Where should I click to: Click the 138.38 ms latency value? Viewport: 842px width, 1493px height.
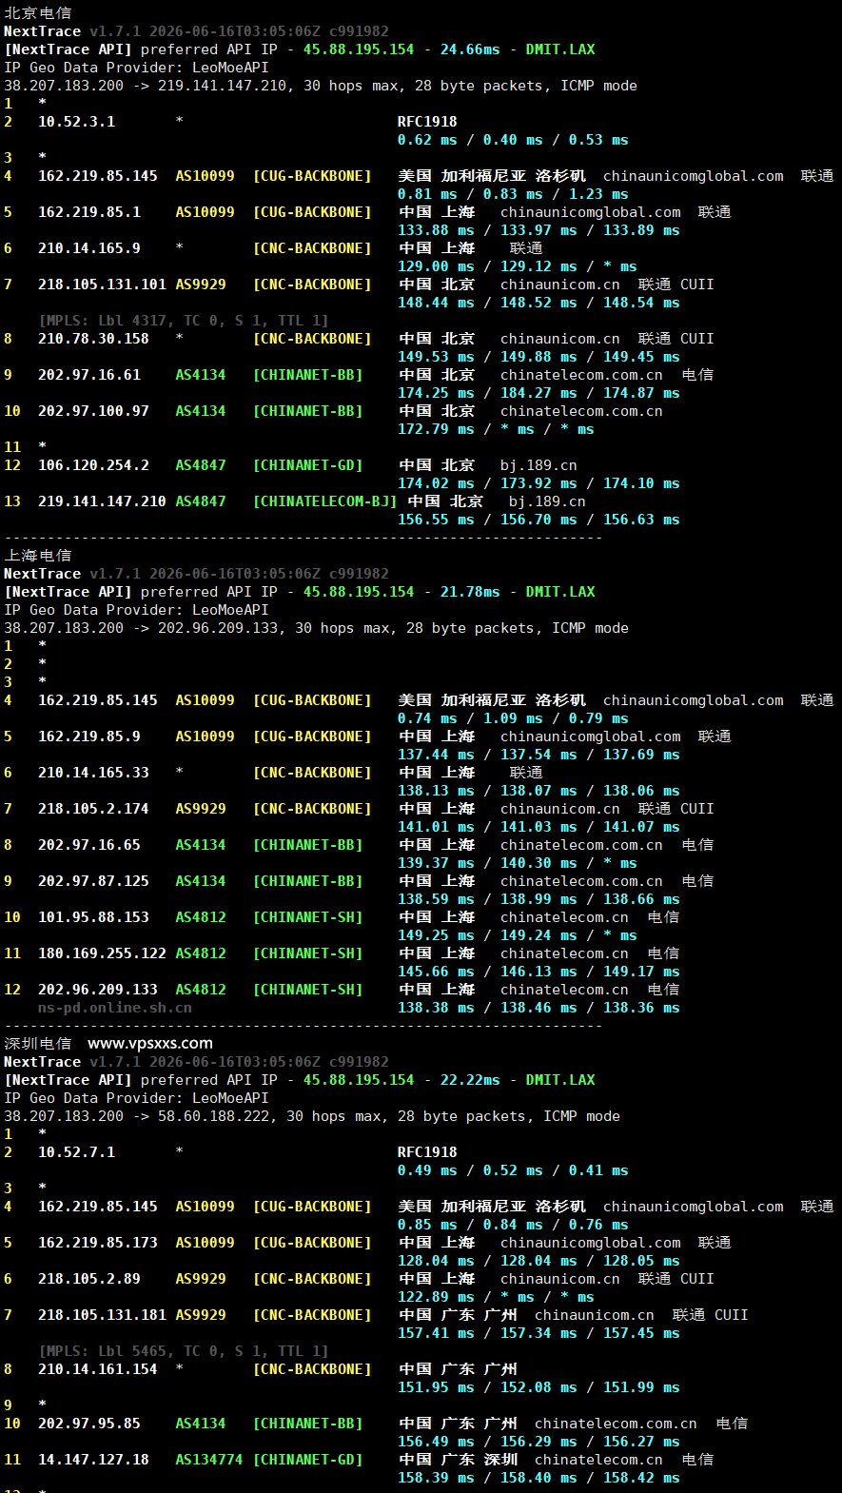(436, 1008)
